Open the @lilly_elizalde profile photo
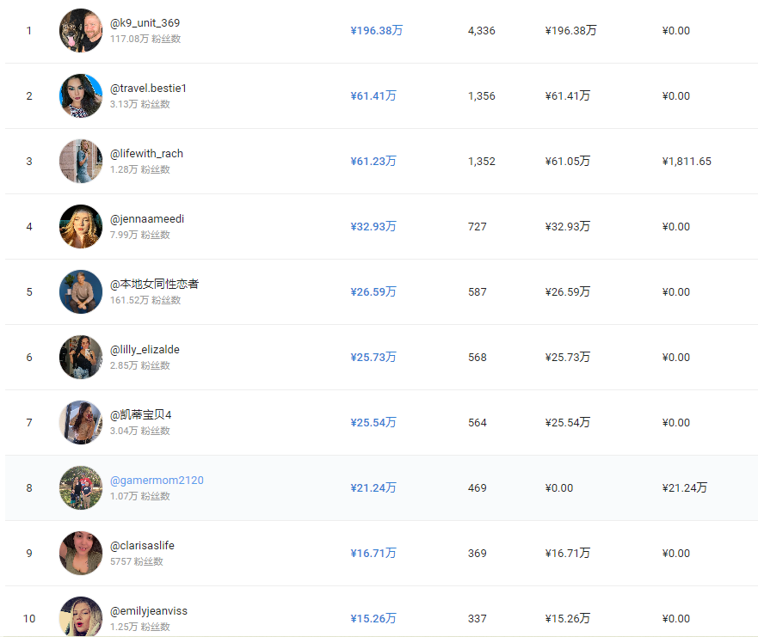758x637 pixels. 81,358
